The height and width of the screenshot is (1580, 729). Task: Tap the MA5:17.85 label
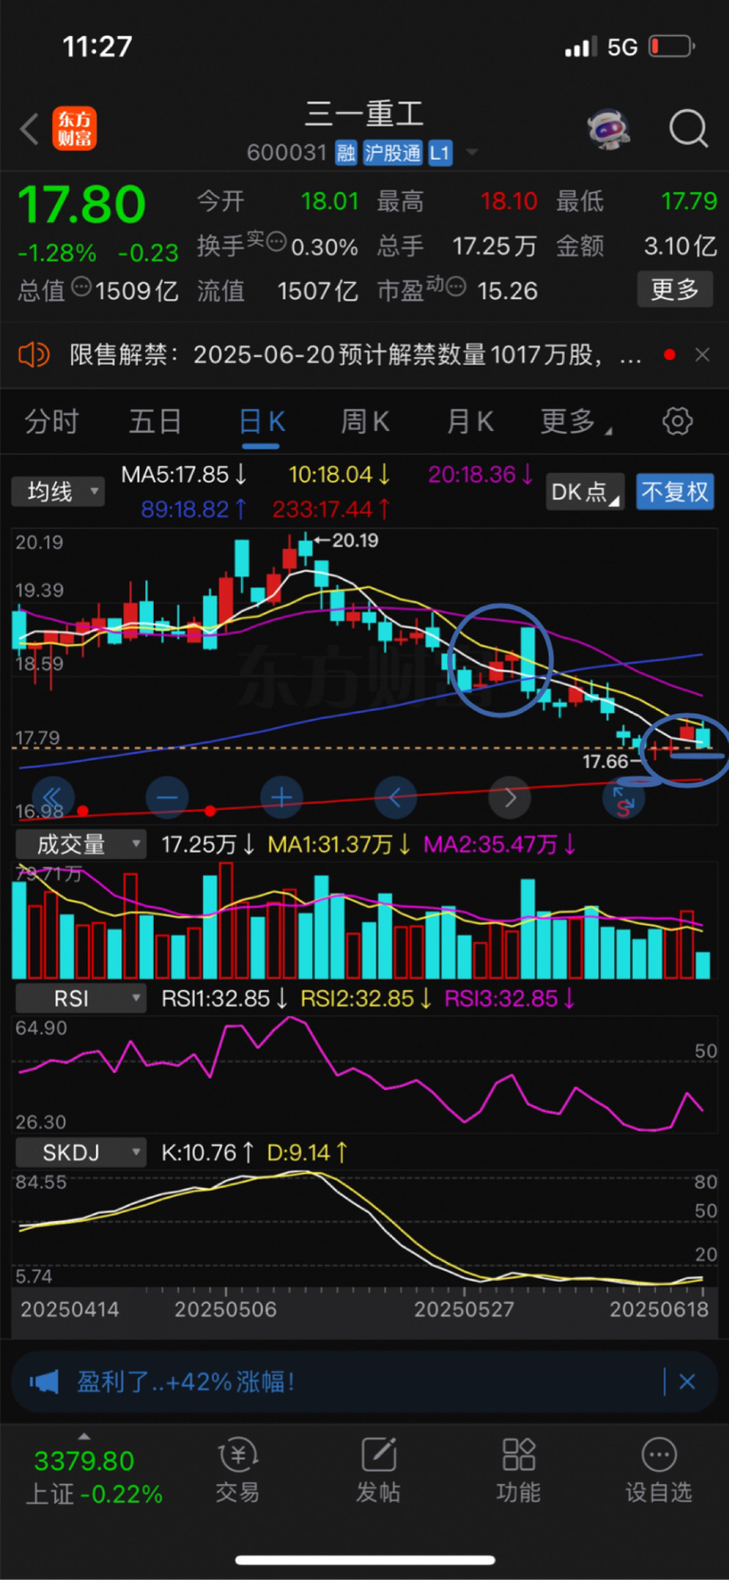(183, 474)
